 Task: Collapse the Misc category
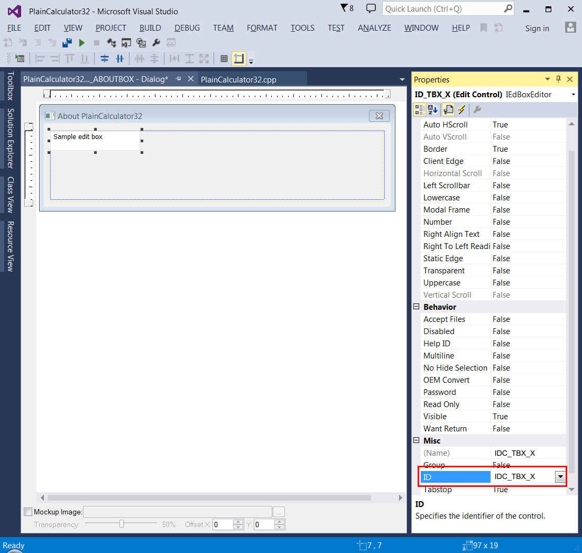tap(417, 440)
